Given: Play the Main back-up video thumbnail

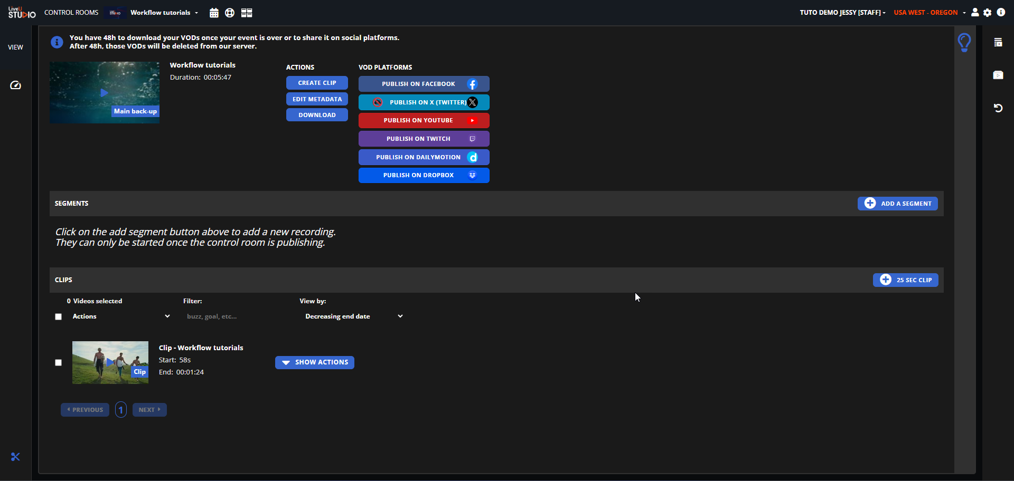Looking at the screenshot, I should [x=105, y=93].
